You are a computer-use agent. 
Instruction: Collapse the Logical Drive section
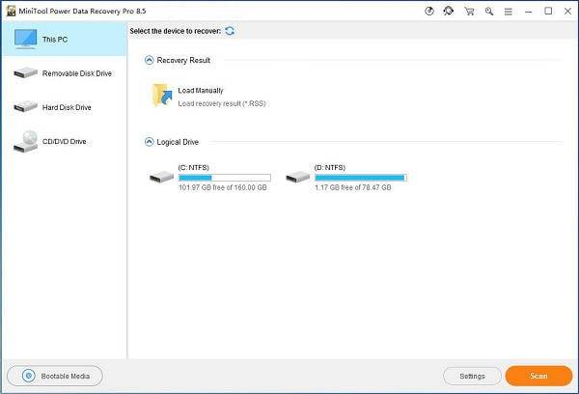tap(150, 142)
